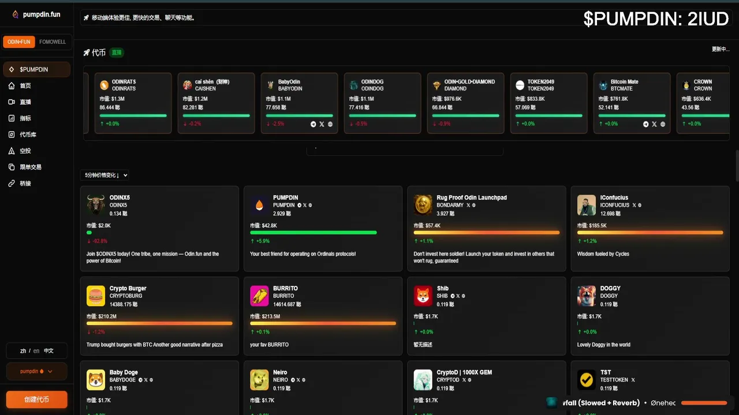Image resolution: width=739 pixels, height=415 pixels.
Task: Open the CAISHEN token card
Action: point(216,103)
